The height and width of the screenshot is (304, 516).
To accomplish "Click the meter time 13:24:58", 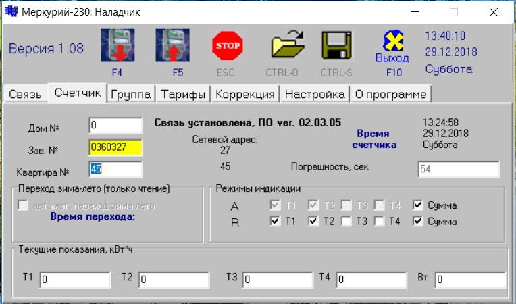I will (440, 122).
